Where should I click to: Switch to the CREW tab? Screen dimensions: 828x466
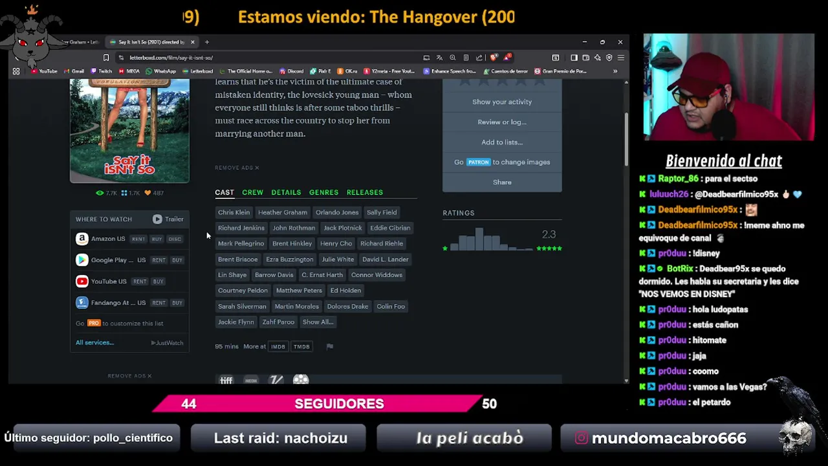pos(252,193)
